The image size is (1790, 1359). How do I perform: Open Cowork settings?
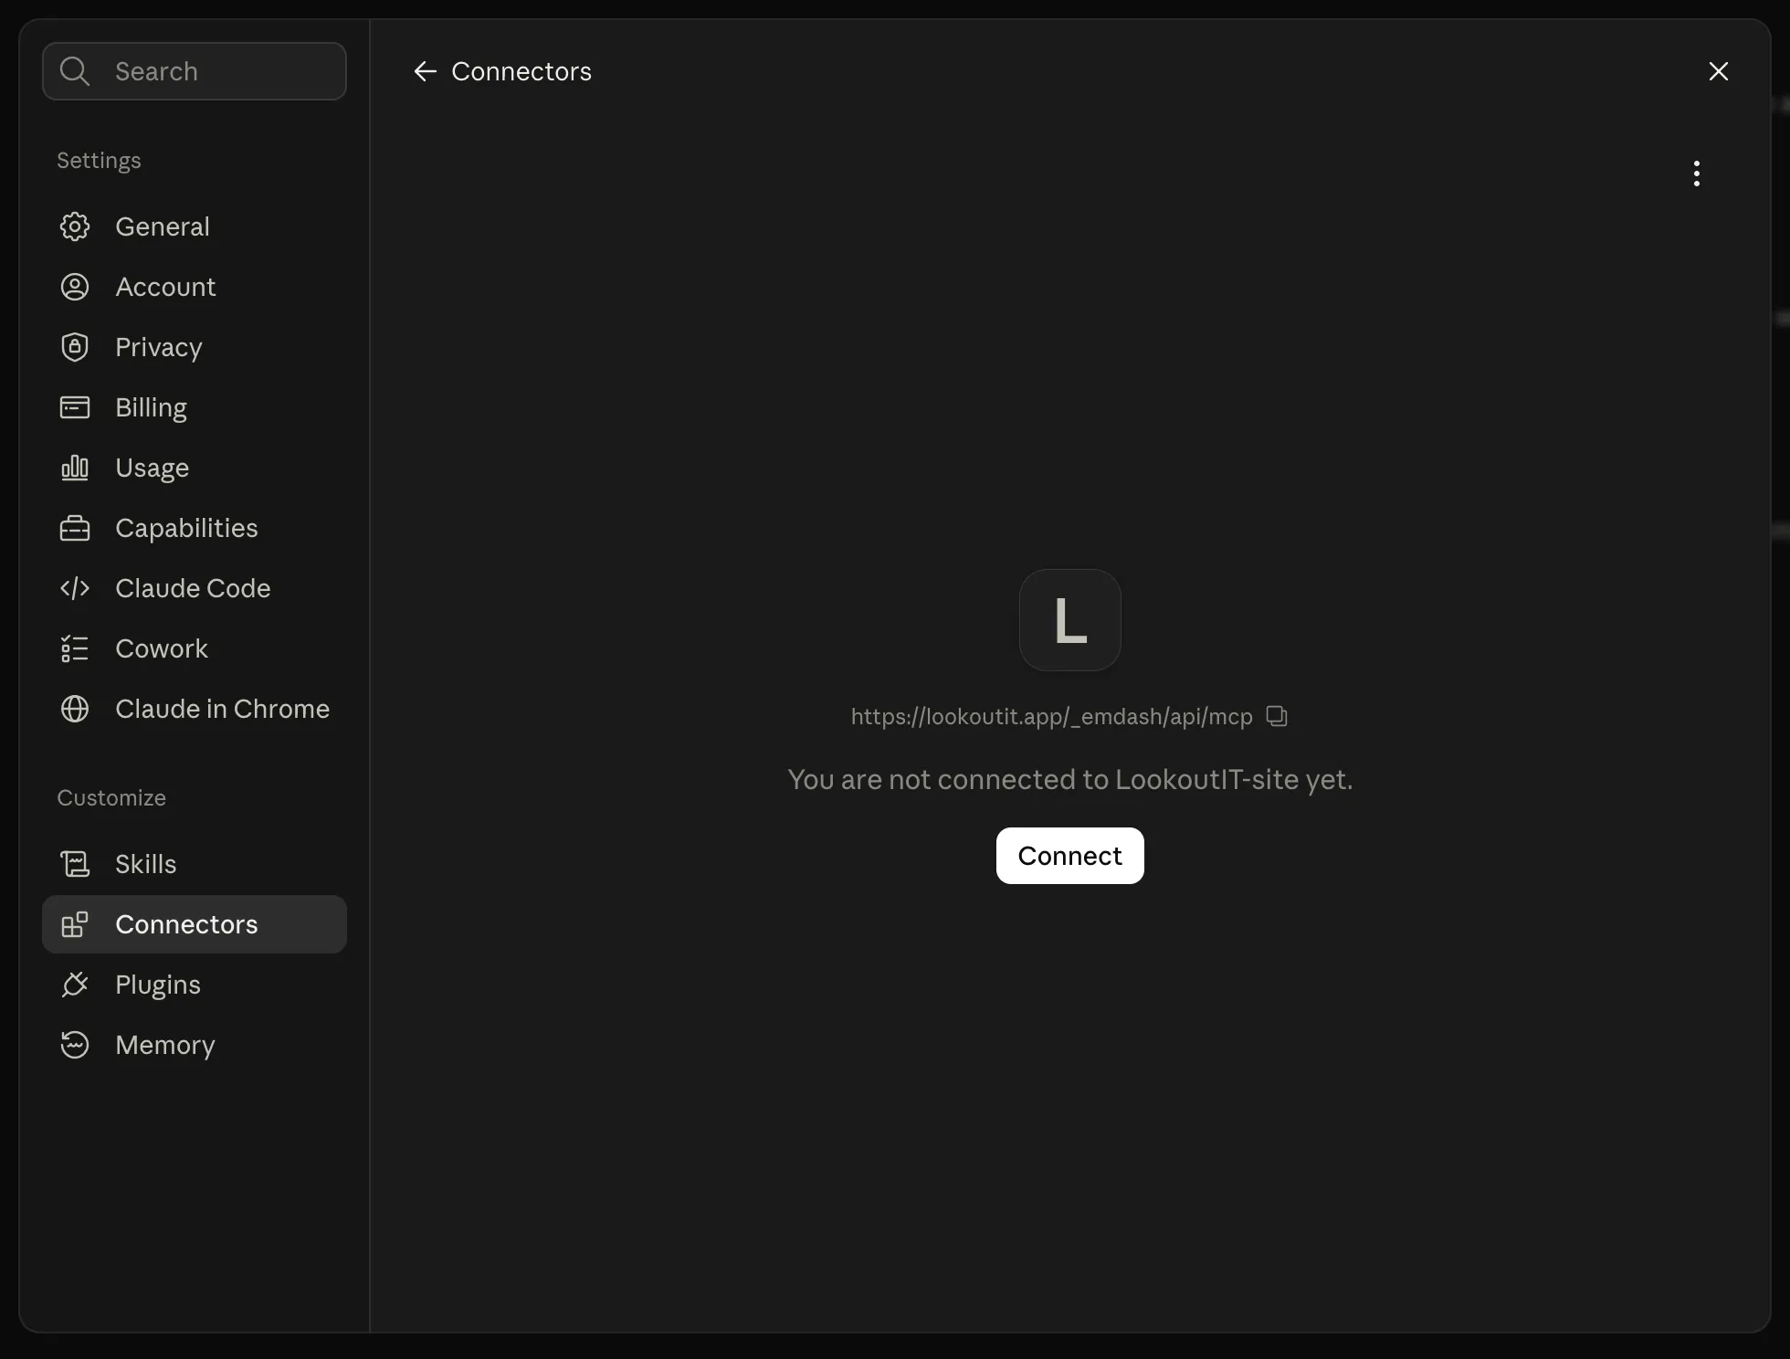click(195, 648)
